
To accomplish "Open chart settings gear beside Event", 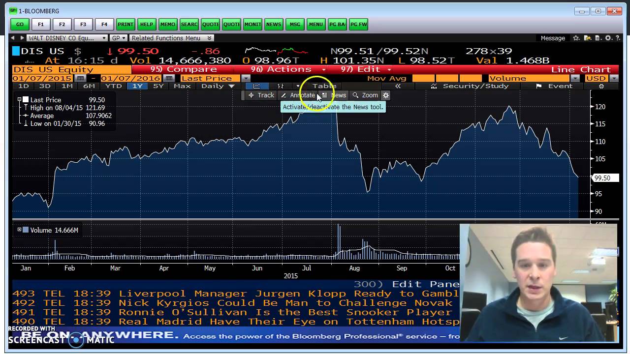I will pos(601,86).
